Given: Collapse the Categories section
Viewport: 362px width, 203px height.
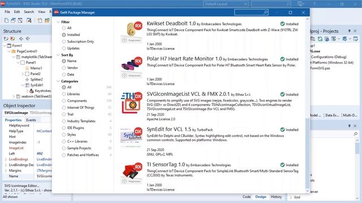Looking at the screenshot, I should click(x=58, y=81).
